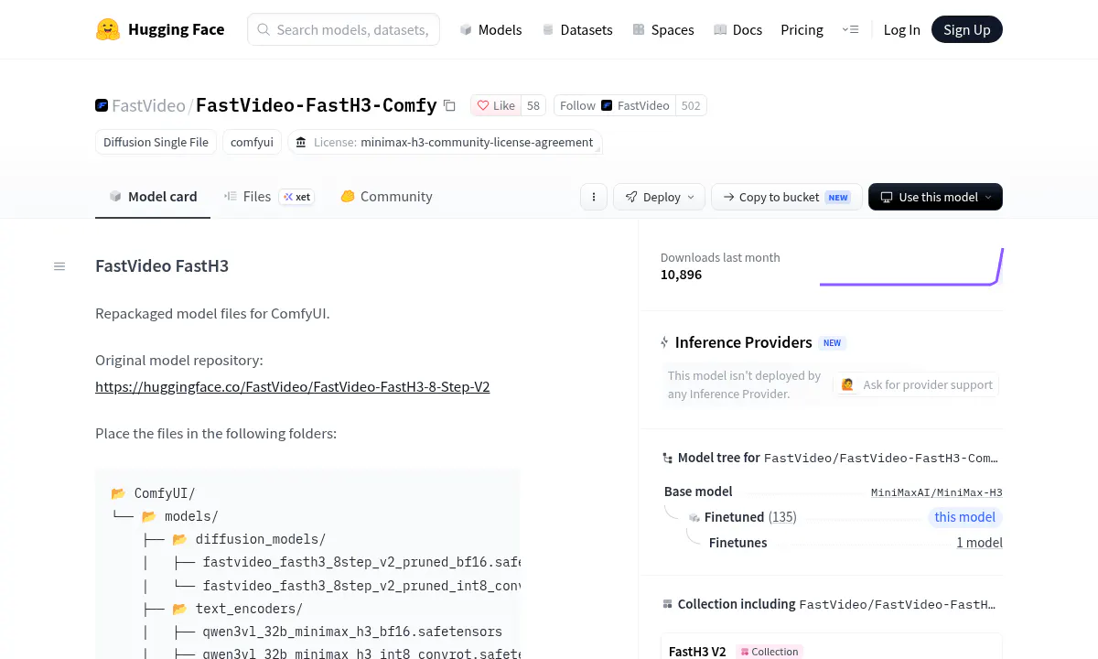Click Ask for provider support
The image size is (1098, 659).
[x=918, y=384]
